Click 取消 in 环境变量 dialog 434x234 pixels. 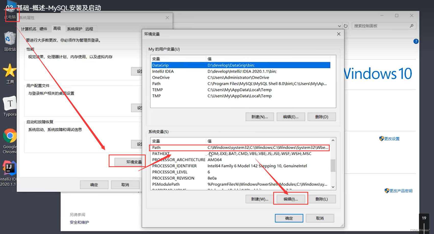pyautogui.click(x=320, y=218)
